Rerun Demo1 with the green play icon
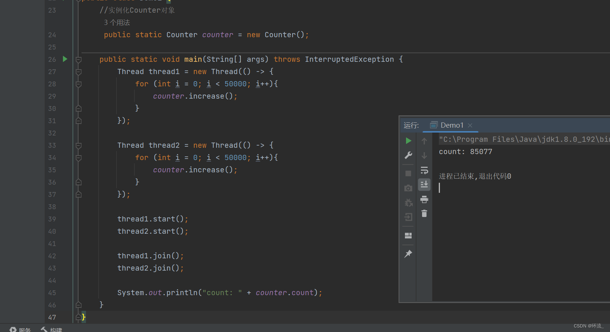 (408, 141)
